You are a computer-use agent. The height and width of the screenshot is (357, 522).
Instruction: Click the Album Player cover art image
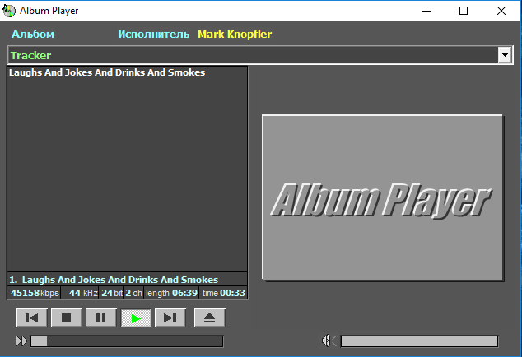[383, 197]
